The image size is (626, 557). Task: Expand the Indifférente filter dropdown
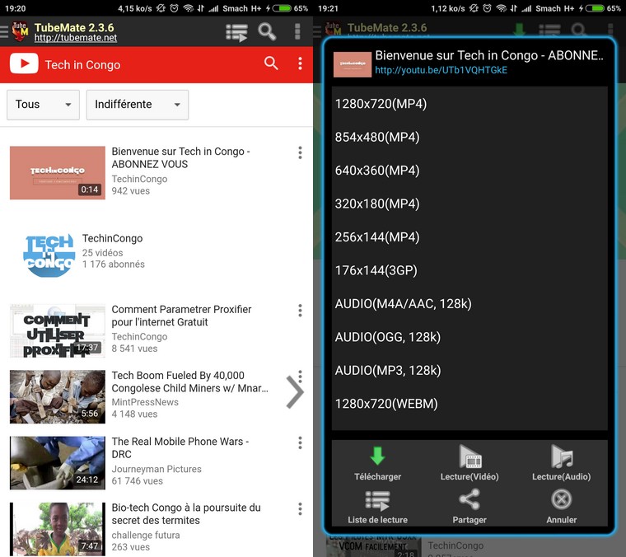[x=138, y=105]
